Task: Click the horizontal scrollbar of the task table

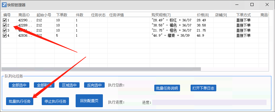Action: [101, 69]
